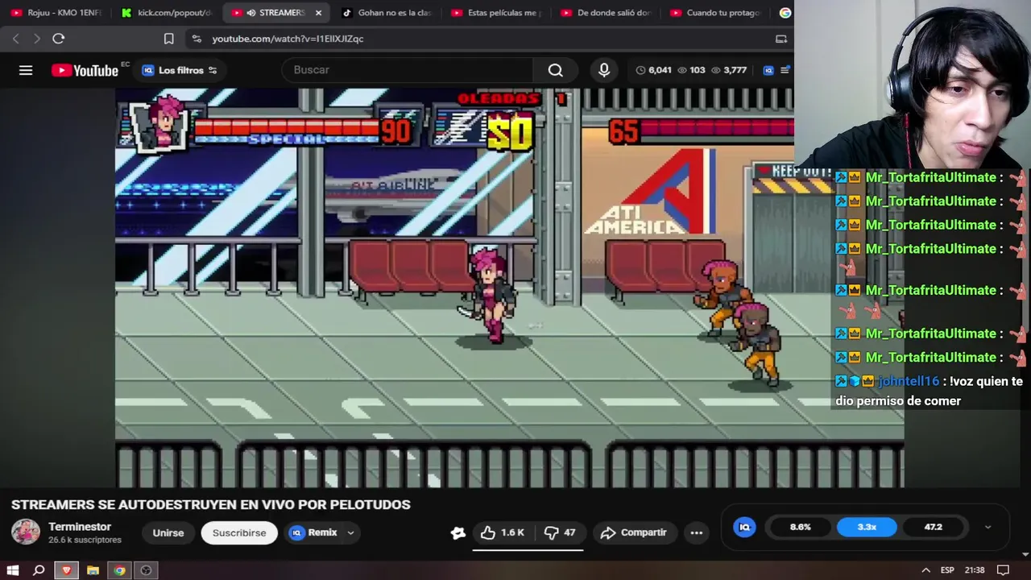The height and width of the screenshot is (580, 1031).
Task: Switch to Estas películas me tab
Action: click(496, 13)
